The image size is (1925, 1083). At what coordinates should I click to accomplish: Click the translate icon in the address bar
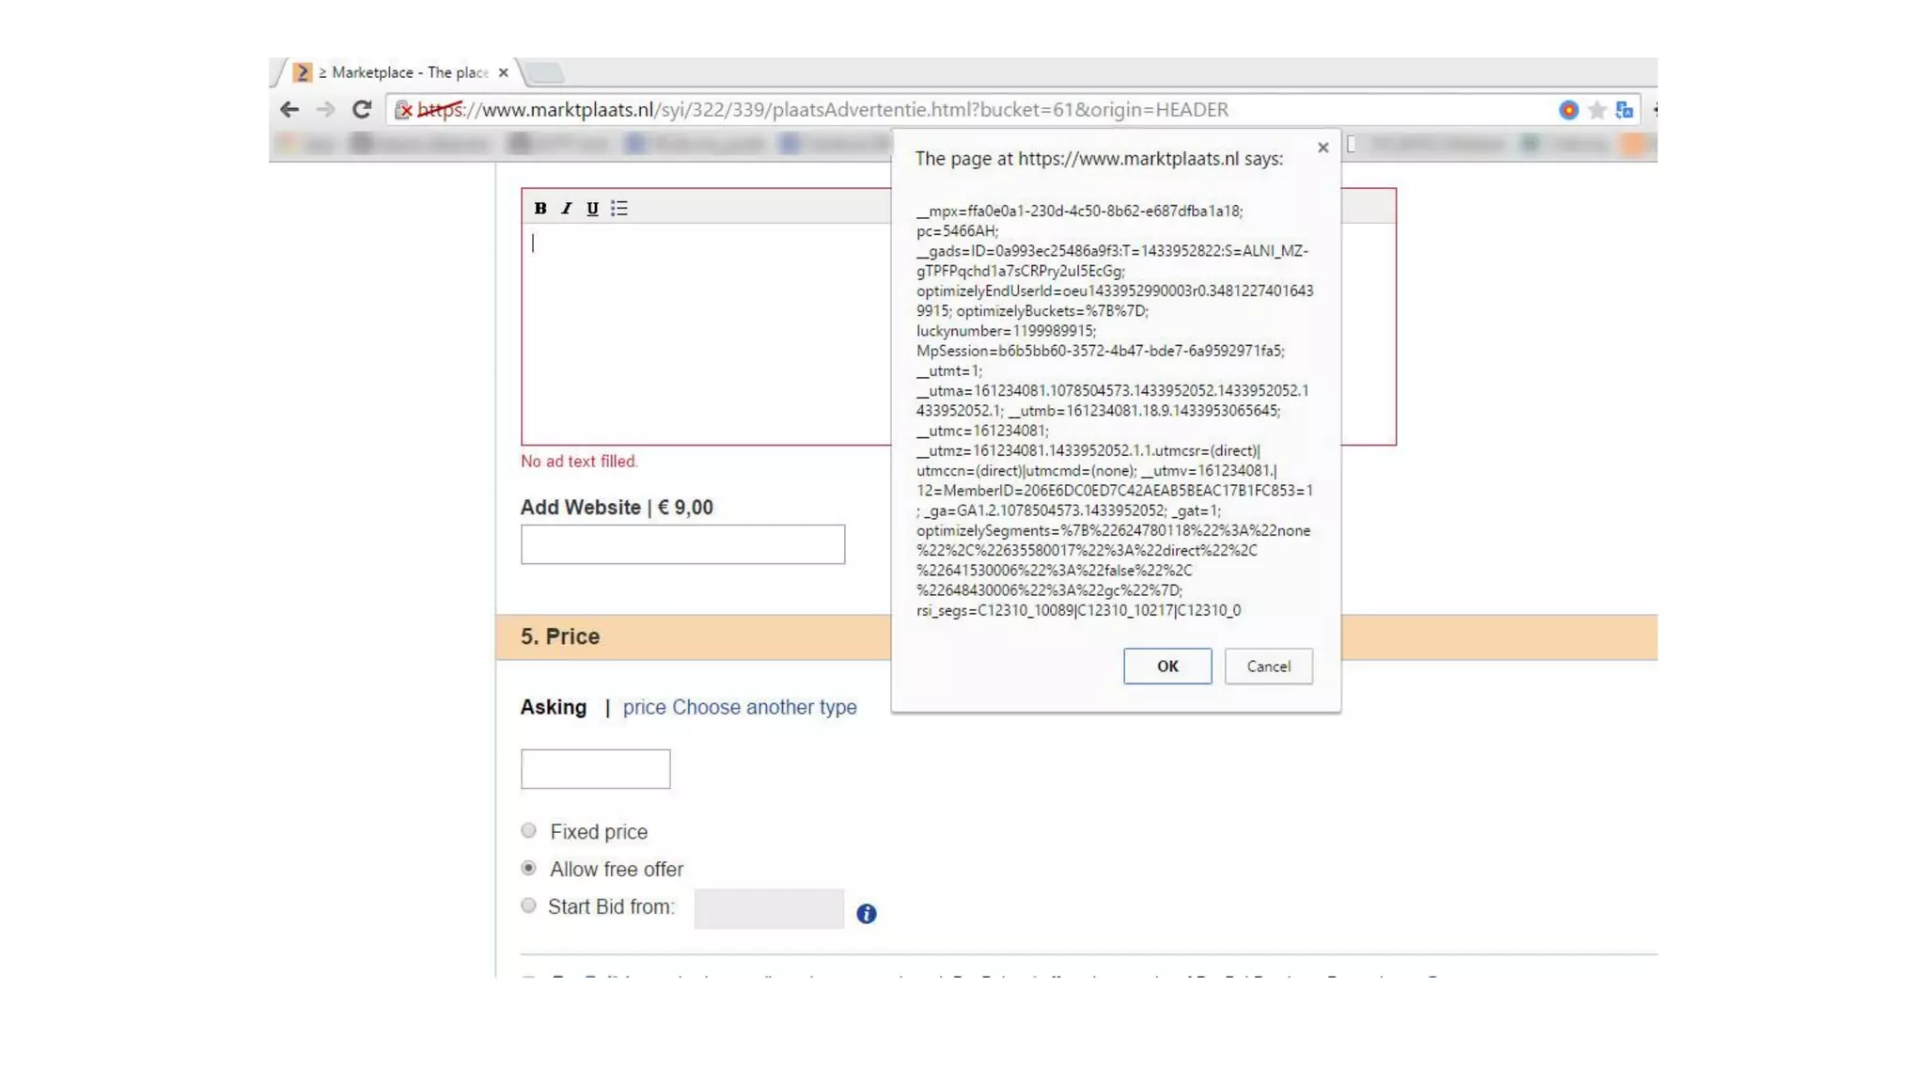[1624, 110]
